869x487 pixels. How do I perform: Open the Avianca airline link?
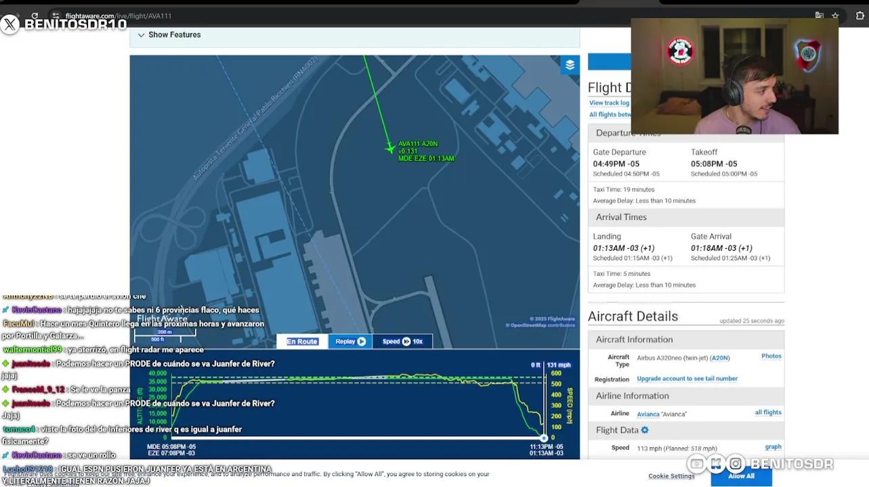click(x=648, y=414)
